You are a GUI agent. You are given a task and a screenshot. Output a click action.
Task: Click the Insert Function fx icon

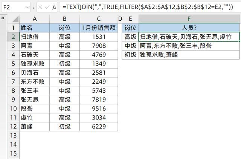point(54,7)
